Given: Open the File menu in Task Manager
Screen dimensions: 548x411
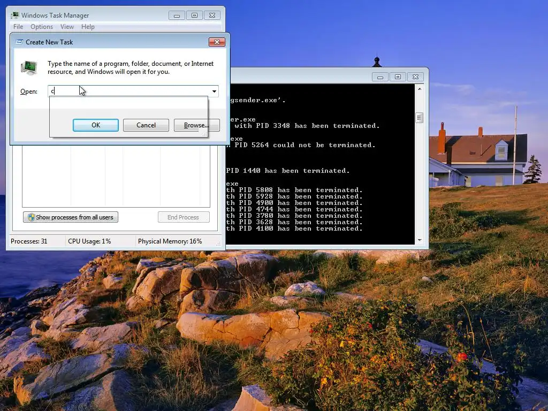Looking at the screenshot, I should click(18, 27).
